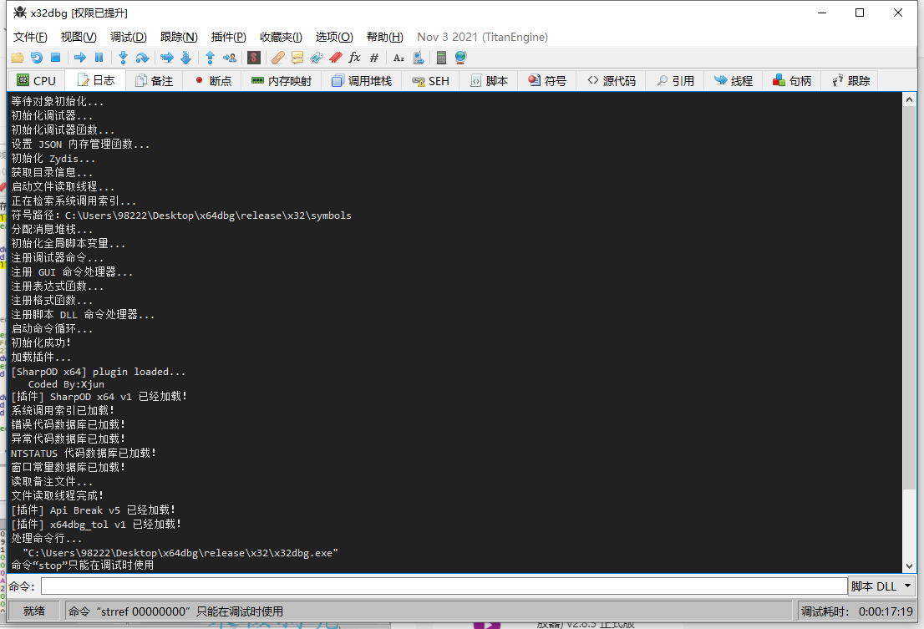The width and height of the screenshot is (924, 629).
Task: Click the run arrow toolbar icon
Action: pyautogui.click(x=80, y=58)
